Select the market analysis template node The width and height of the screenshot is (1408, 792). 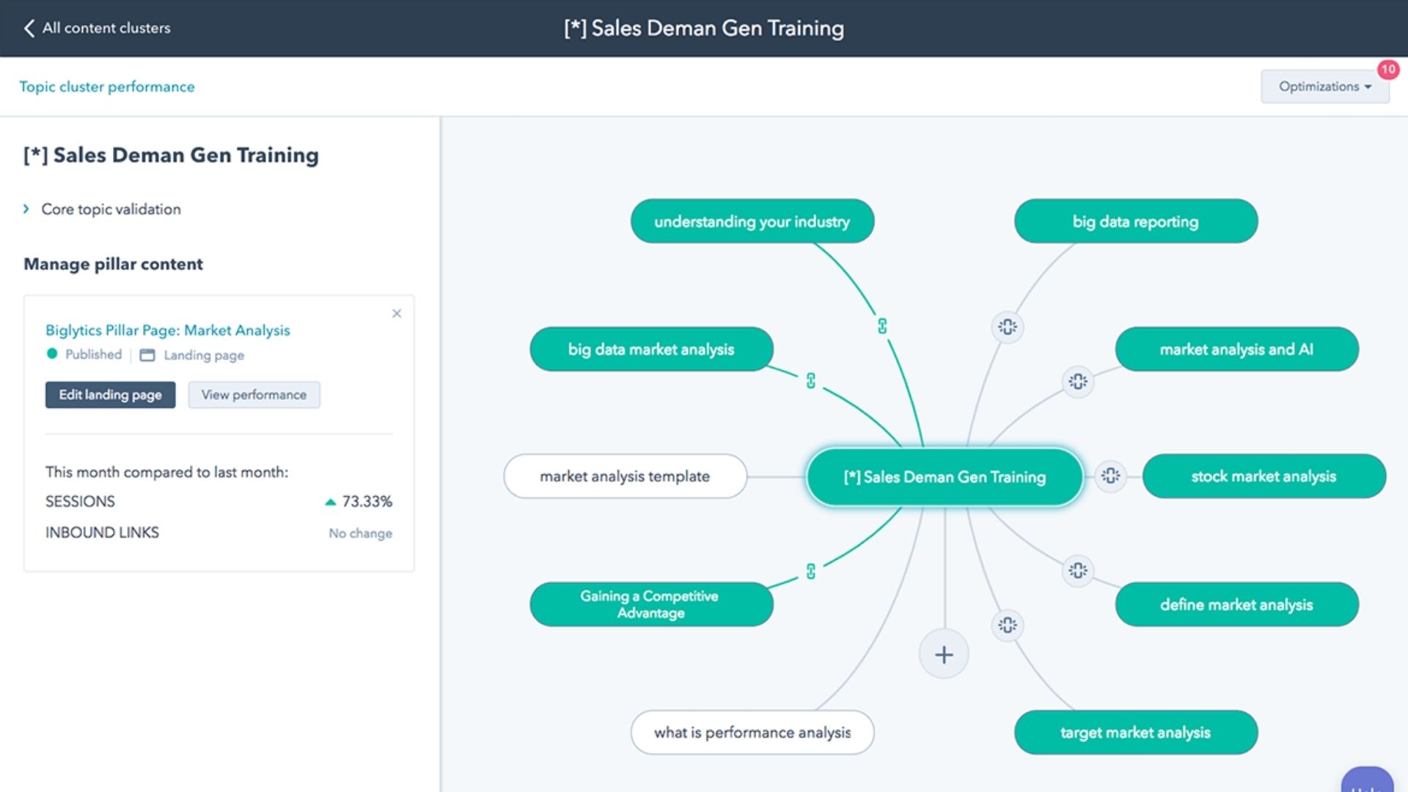tap(626, 474)
